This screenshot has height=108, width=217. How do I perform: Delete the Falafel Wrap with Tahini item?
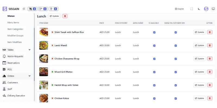point(210,85)
